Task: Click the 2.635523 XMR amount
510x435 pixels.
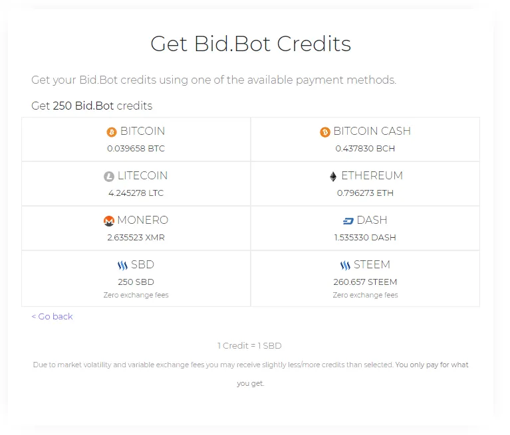Action: [136, 238]
